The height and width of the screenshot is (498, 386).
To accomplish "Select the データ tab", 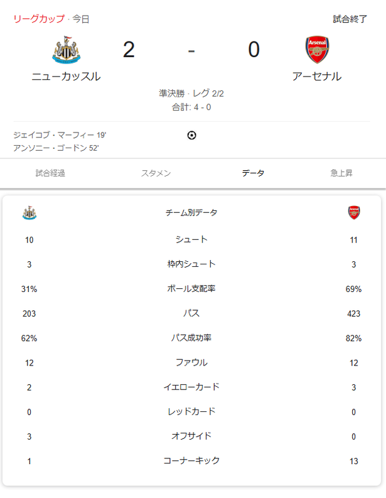I will 253,173.
